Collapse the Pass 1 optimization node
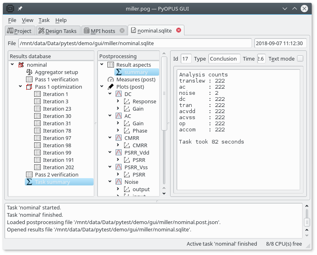 (x=20, y=87)
